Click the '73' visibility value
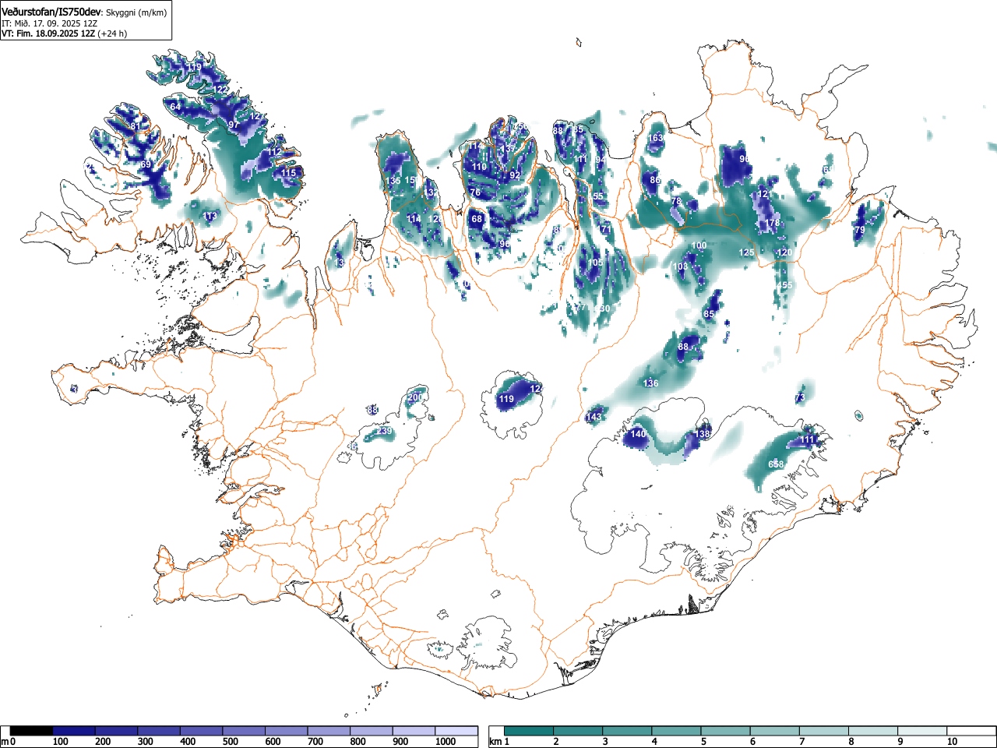This screenshot has width=997, height=748. [800, 398]
